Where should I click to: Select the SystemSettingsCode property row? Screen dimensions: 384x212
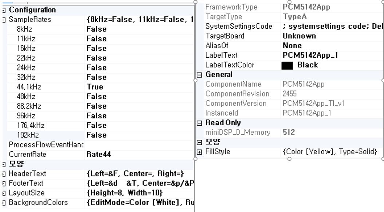(x=239, y=26)
